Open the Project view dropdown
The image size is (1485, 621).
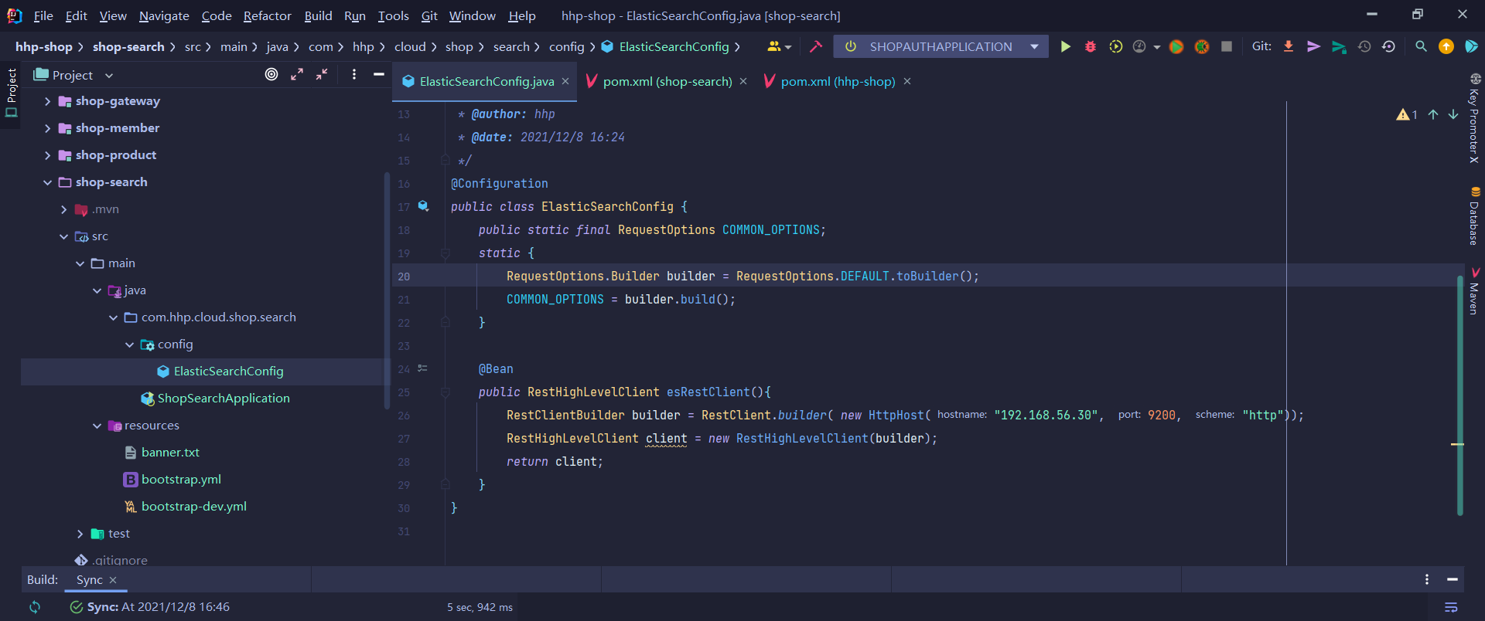pos(109,75)
